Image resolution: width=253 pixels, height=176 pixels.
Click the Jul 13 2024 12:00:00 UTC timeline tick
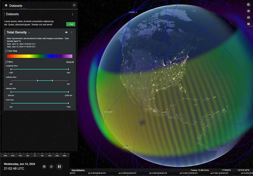click(x=189, y=173)
